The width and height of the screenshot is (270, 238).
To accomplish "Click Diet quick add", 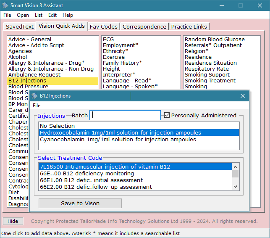I will 13,192.
